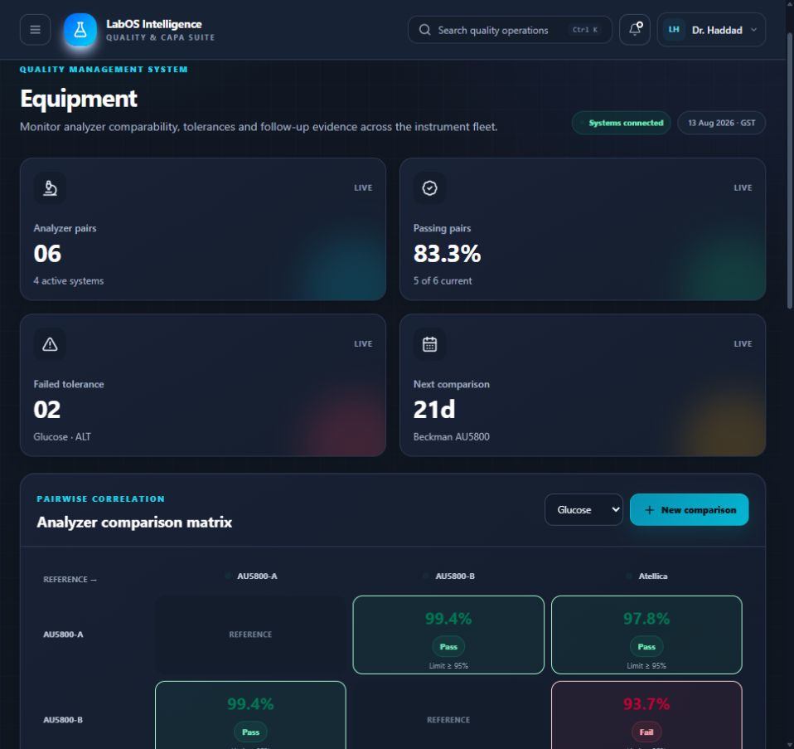Click the LH user avatar

(x=674, y=30)
